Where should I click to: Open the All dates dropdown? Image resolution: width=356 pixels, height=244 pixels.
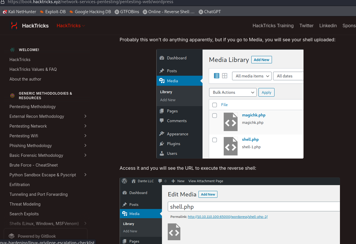click(288, 76)
